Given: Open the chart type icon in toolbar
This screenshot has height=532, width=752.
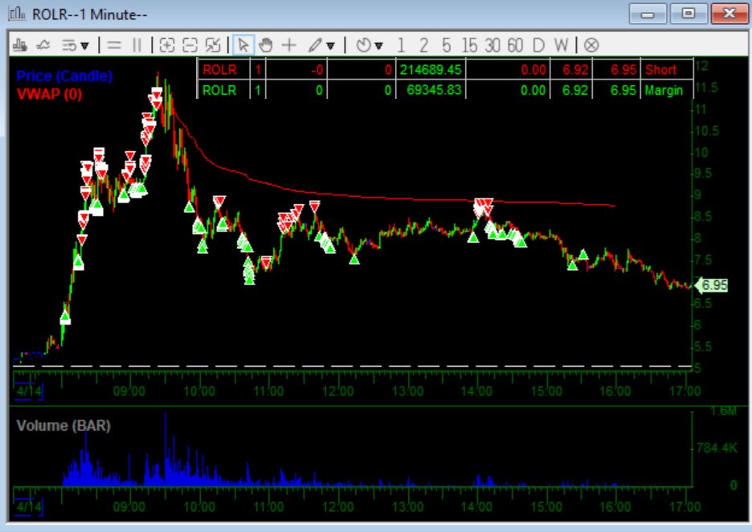Looking at the screenshot, I should 19,45.
